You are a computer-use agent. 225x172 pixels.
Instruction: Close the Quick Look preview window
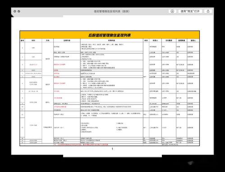tap(15, 11)
